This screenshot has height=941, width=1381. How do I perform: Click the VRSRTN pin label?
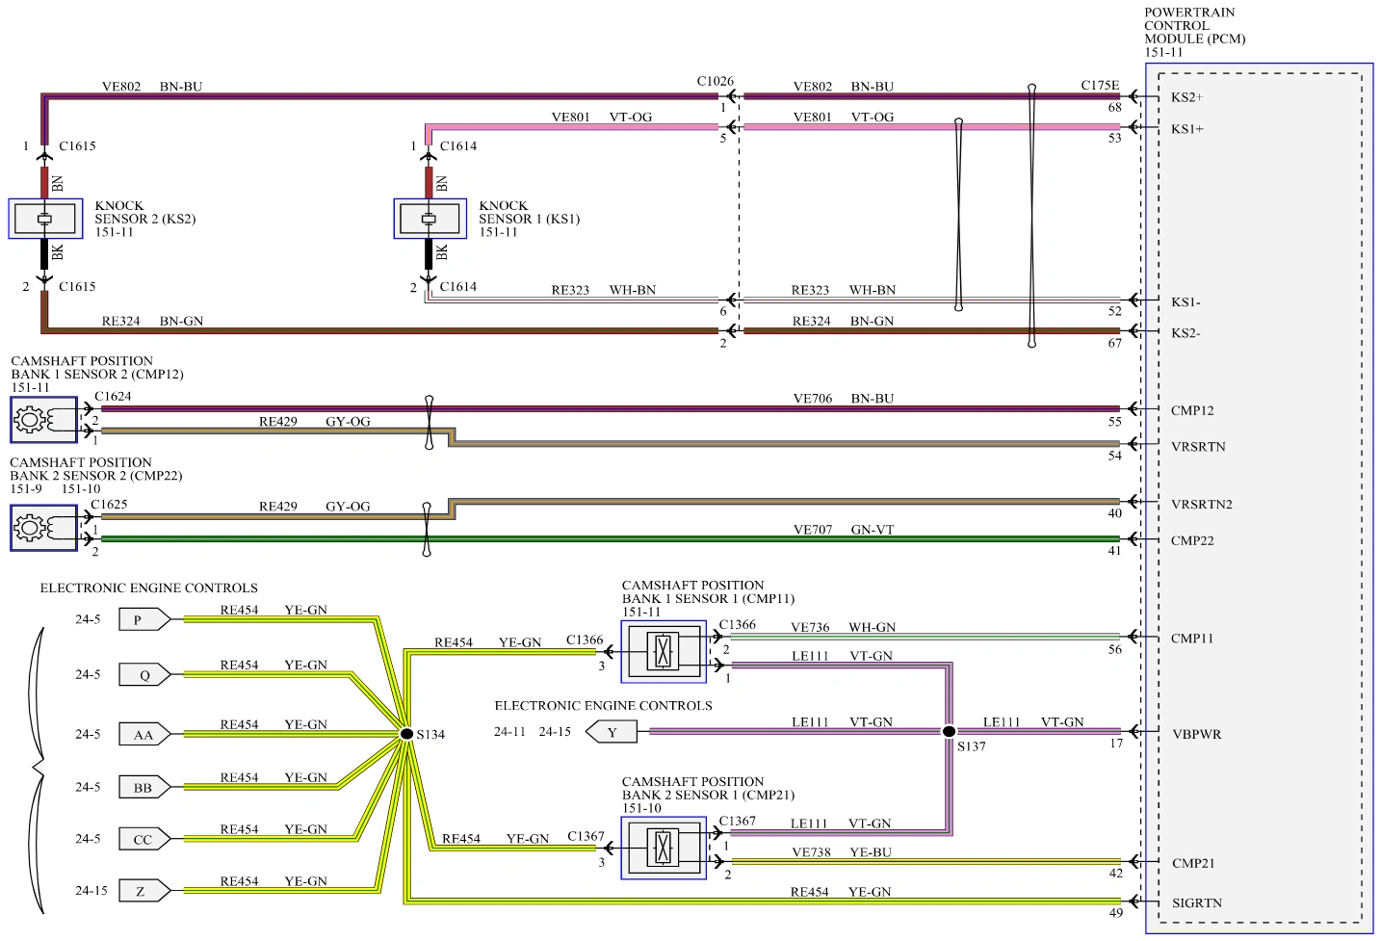click(x=1198, y=447)
